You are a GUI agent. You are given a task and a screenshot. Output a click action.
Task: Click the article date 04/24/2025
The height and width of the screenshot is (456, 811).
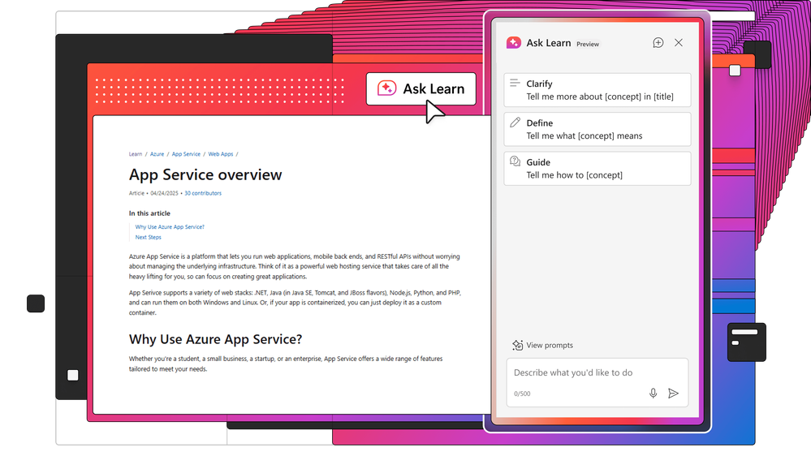[164, 193]
